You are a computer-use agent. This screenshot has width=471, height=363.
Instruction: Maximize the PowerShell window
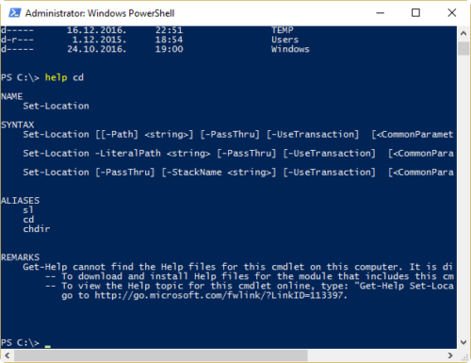(415, 13)
